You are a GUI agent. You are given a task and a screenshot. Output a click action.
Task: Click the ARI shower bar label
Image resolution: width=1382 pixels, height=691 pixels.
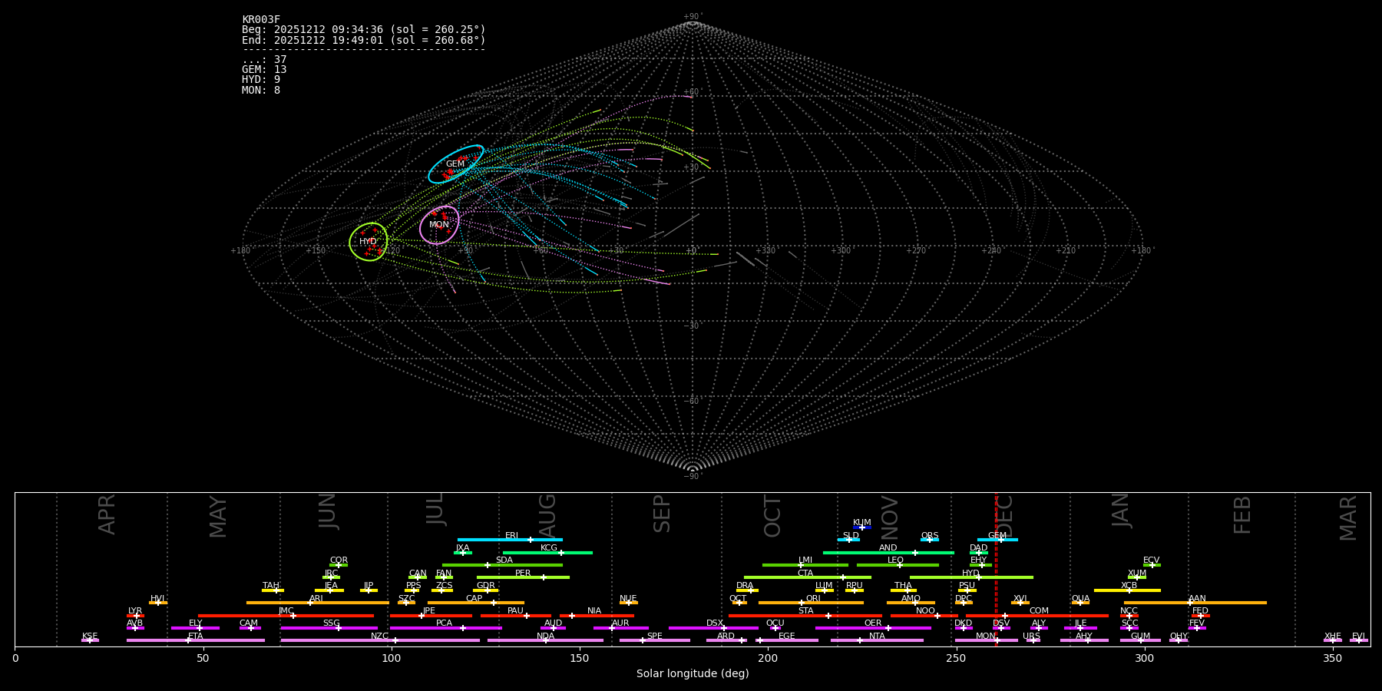(x=316, y=599)
